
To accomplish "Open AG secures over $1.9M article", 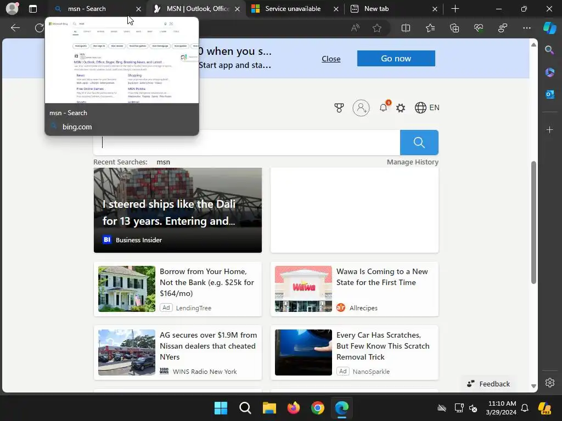I will click(x=178, y=352).
